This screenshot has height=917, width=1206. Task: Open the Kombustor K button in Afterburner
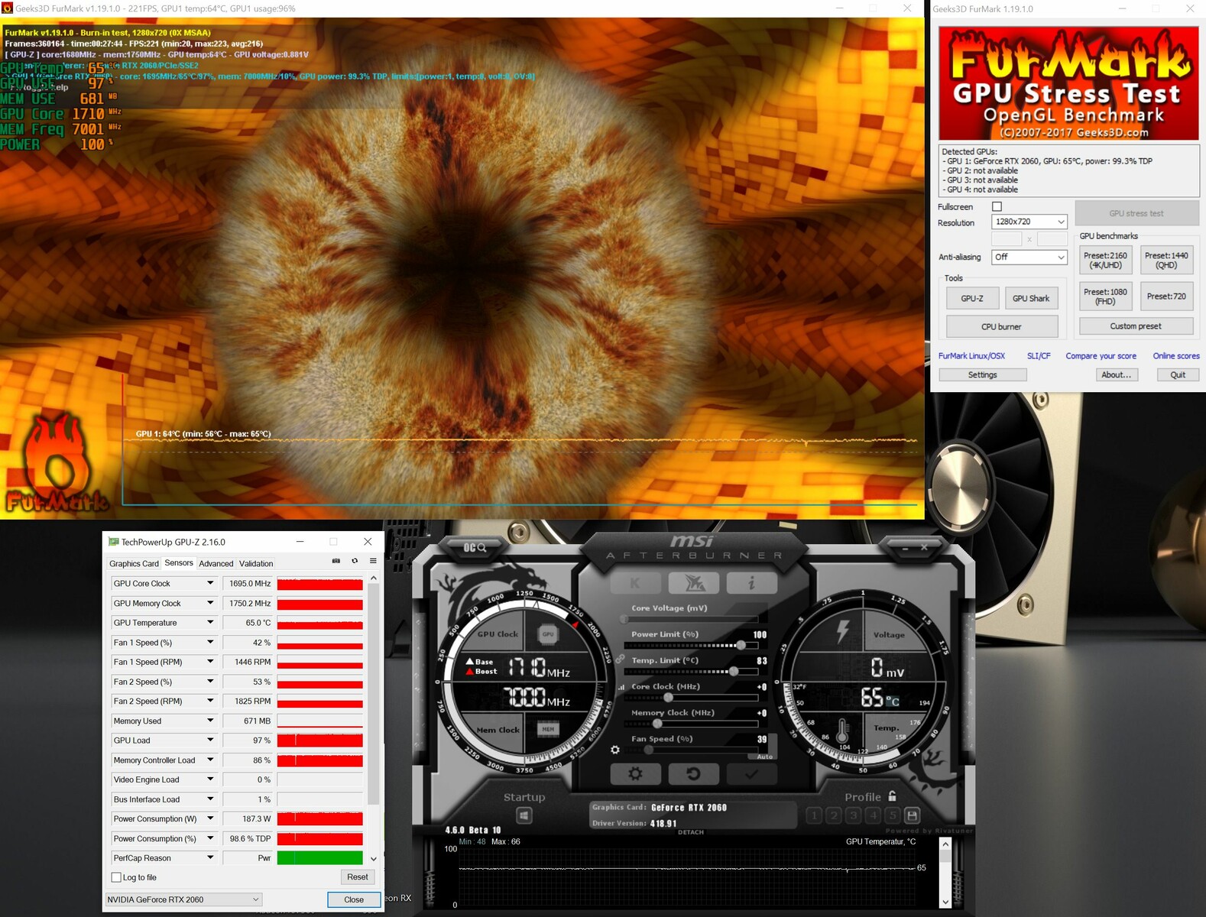635,583
